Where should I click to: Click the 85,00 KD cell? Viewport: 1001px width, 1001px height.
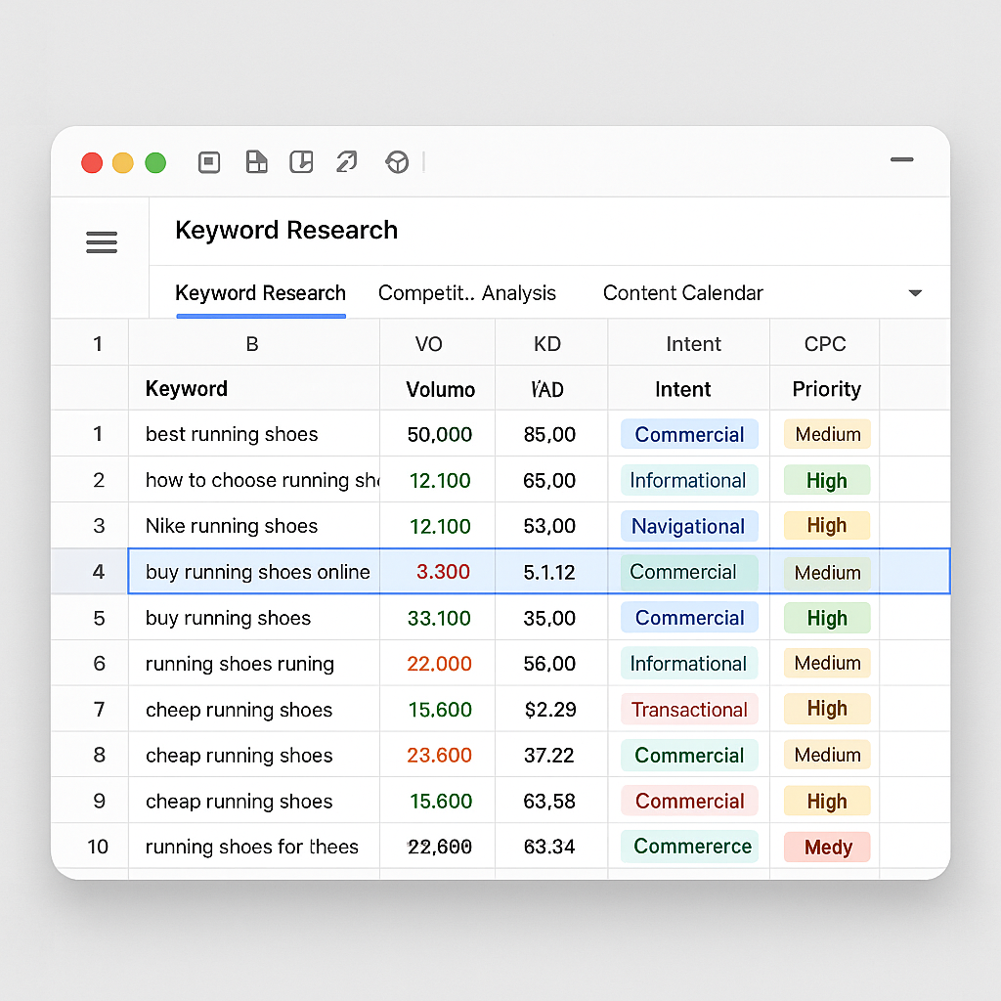point(551,434)
